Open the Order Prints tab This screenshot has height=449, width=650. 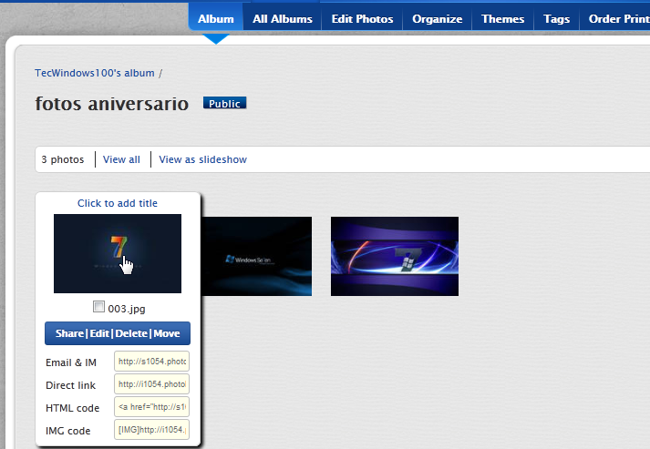pyautogui.click(x=618, y=18)
